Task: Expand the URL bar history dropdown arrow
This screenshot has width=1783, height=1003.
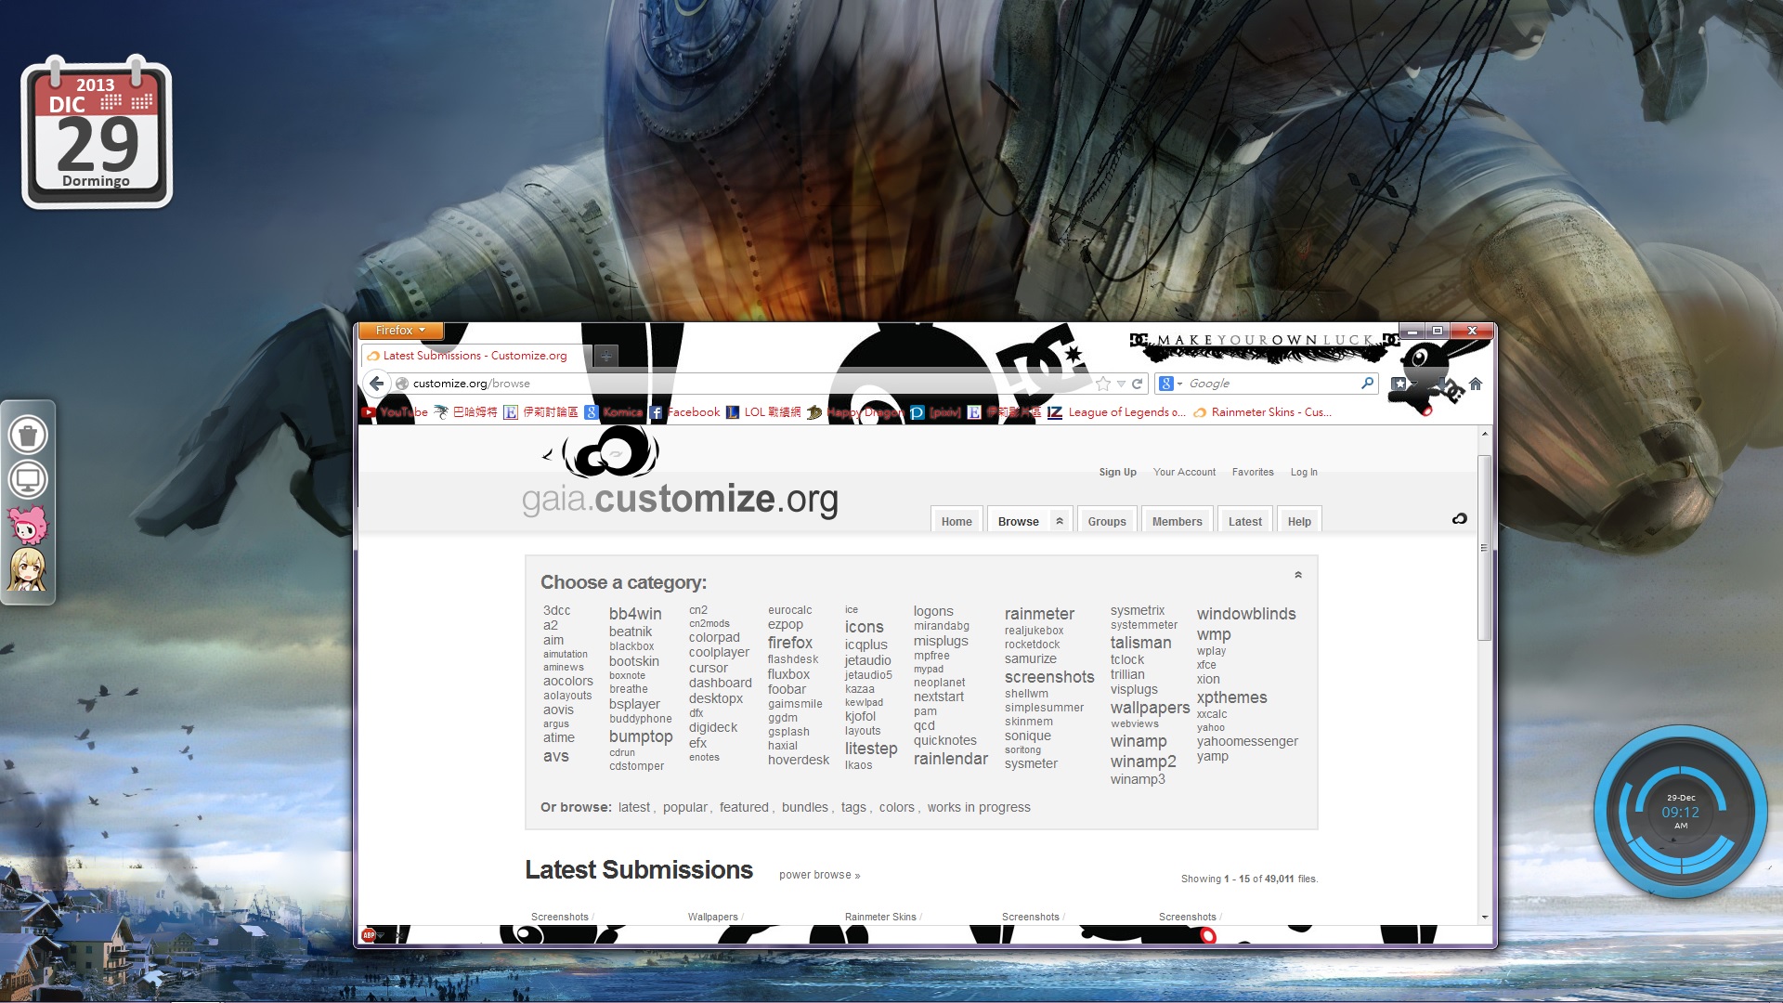Action: [x=1121, y=384]
